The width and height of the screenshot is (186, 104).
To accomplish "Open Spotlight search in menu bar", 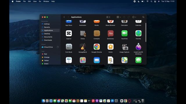I will 151,1.
